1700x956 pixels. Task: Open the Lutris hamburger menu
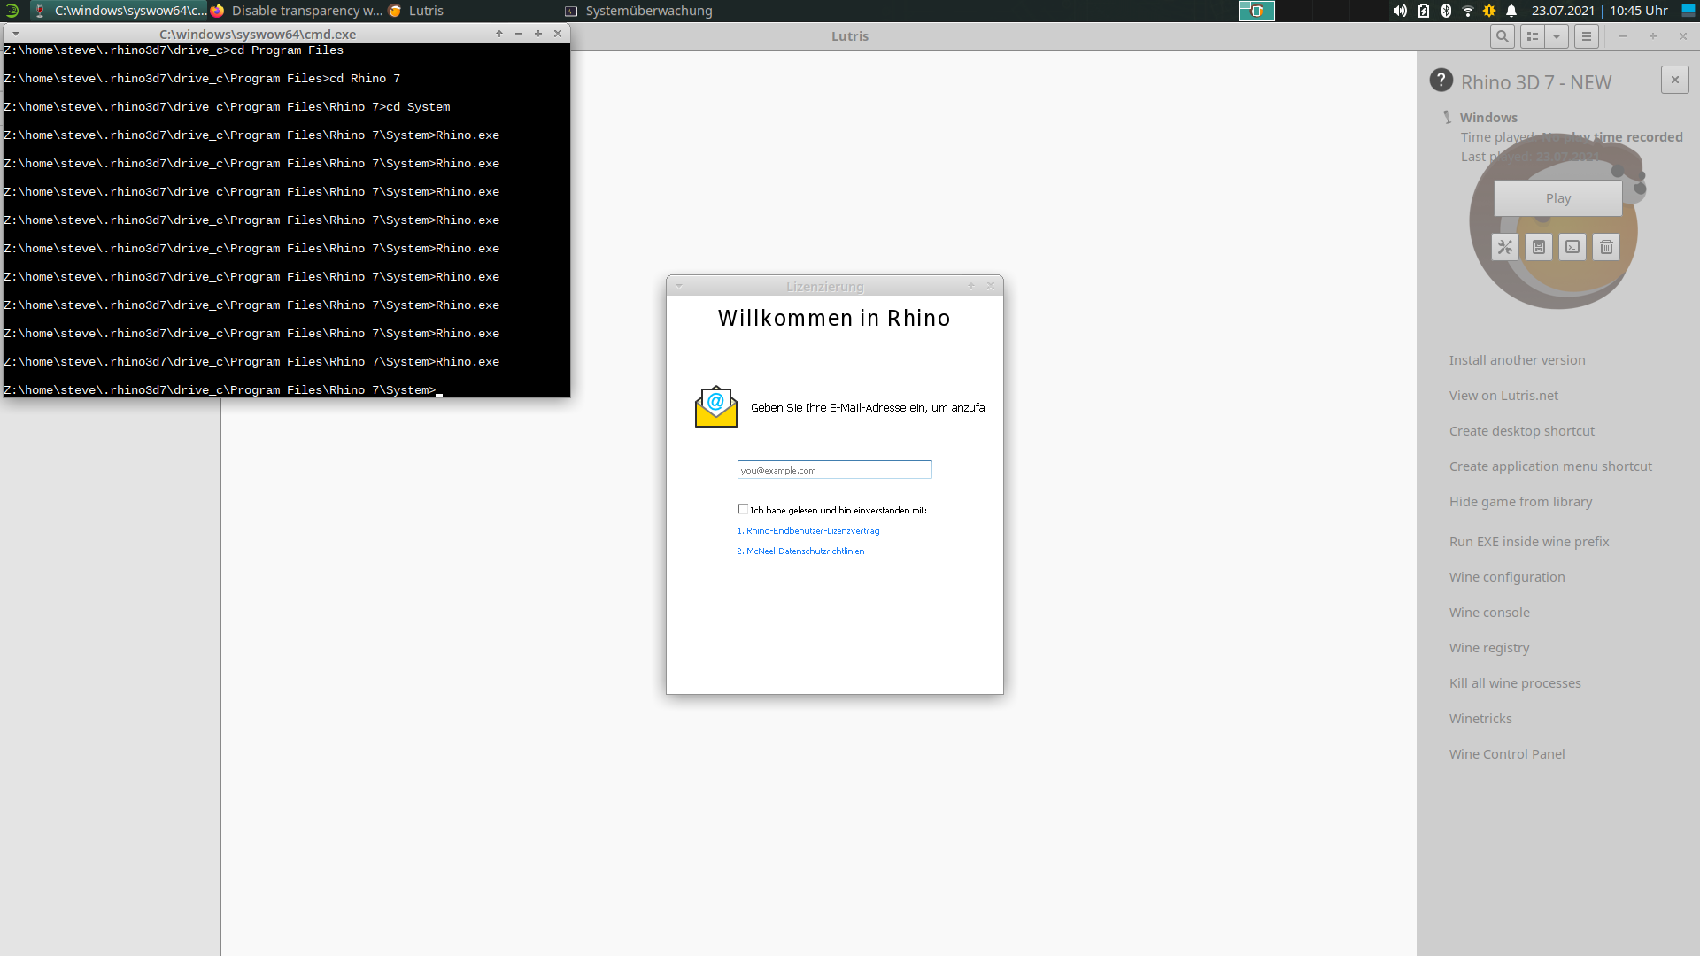pyautogui.click(x=1587, y=36)
